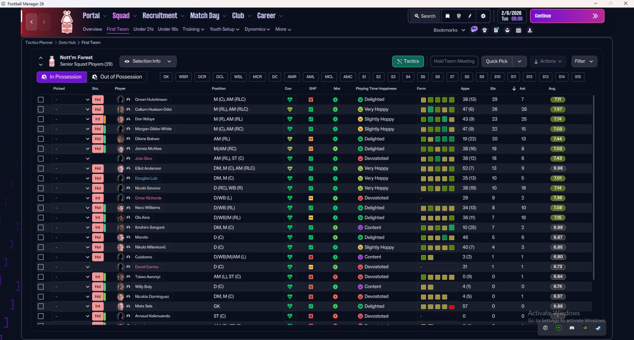
Task: Tick the checkbox for Morgan Gibbs-White
Action: coord(41,129)
